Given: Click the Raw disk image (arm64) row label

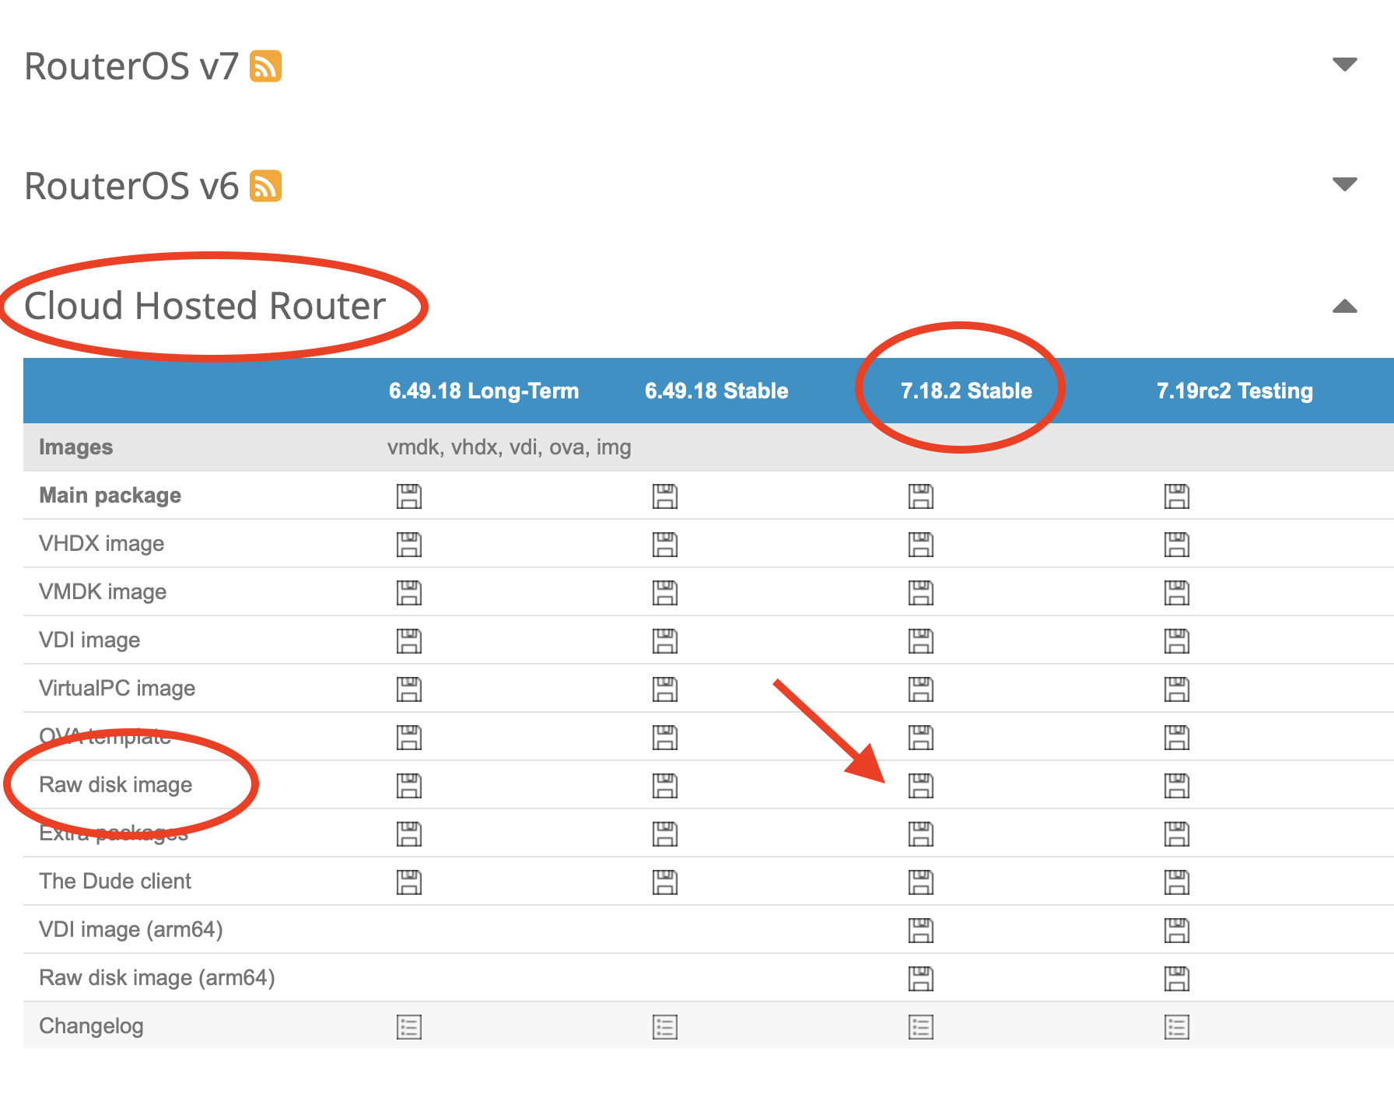Looking at the screenshot, I should 157,978.
